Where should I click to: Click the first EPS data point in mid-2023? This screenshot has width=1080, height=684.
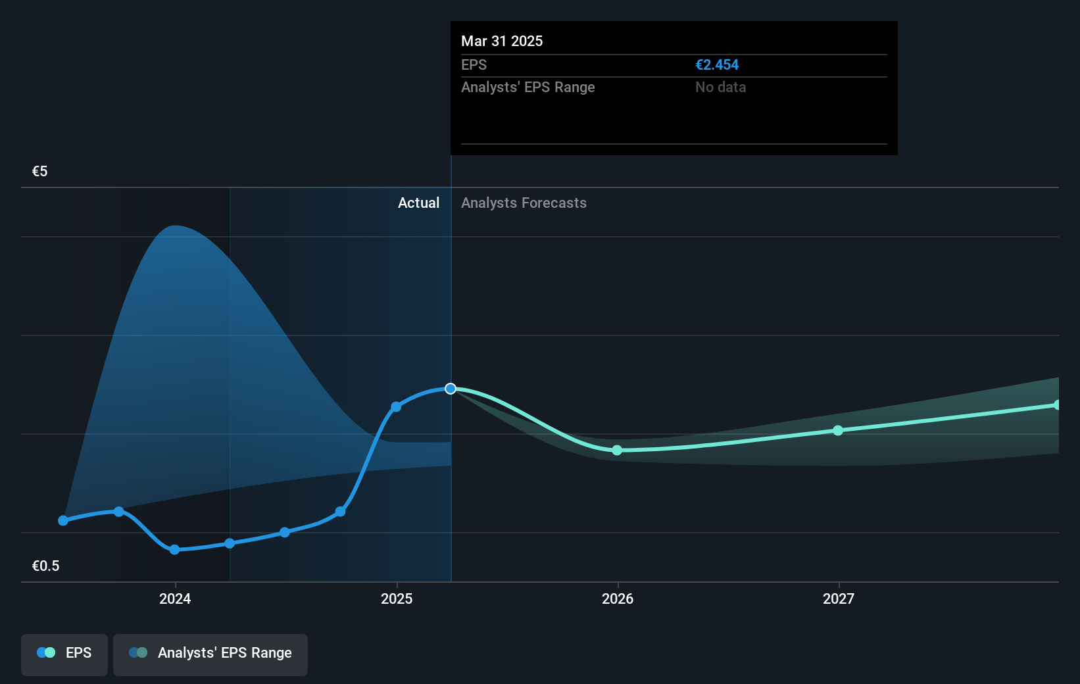click(63, 520)
